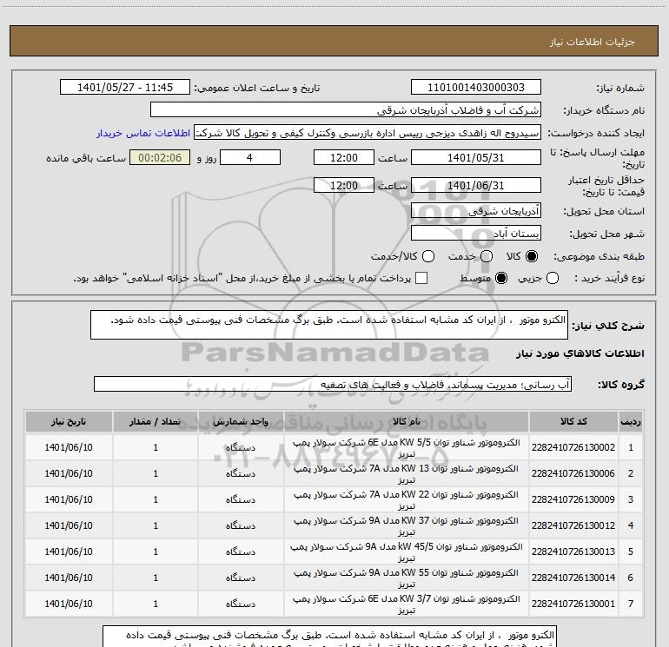Select item code 2282410726130014

(x=573, y=578)
